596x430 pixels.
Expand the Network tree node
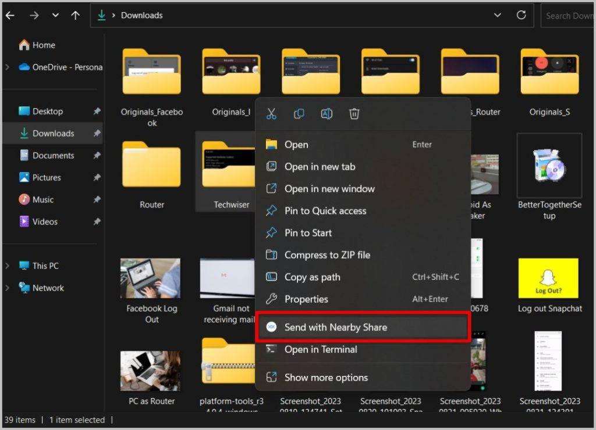click(7, 288)
